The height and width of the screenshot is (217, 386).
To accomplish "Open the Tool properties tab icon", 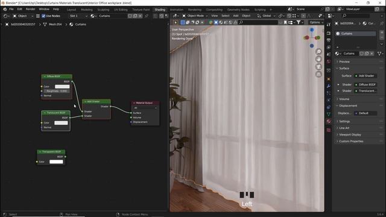I will tap(329, 25).
